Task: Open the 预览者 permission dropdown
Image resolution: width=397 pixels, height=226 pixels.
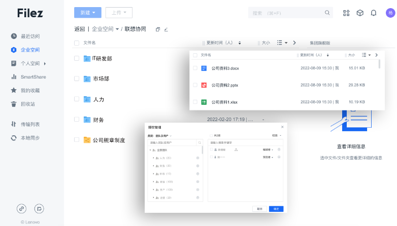Action: 268,157
